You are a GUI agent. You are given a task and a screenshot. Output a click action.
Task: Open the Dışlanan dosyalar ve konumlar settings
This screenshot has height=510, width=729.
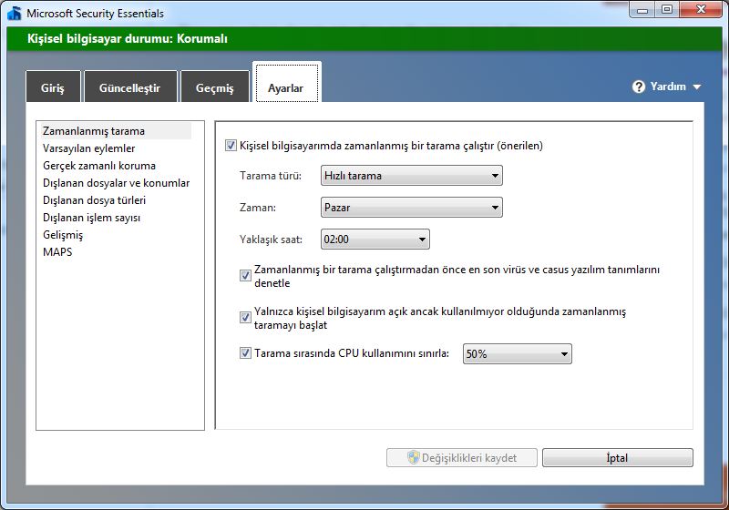coord(116,183)
